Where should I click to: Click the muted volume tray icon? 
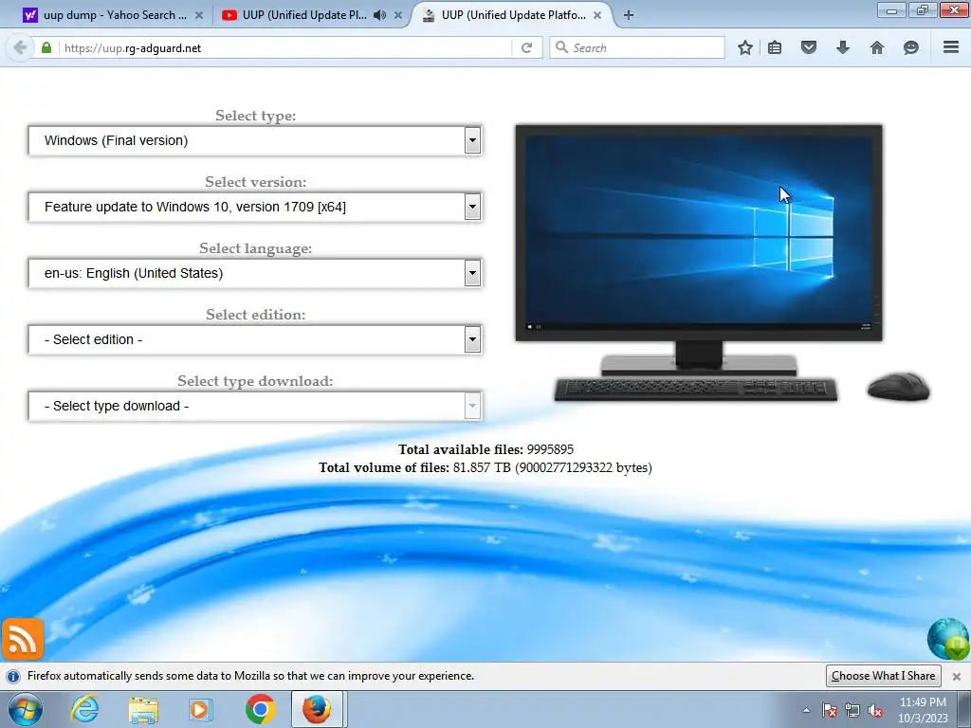[875, 710]
